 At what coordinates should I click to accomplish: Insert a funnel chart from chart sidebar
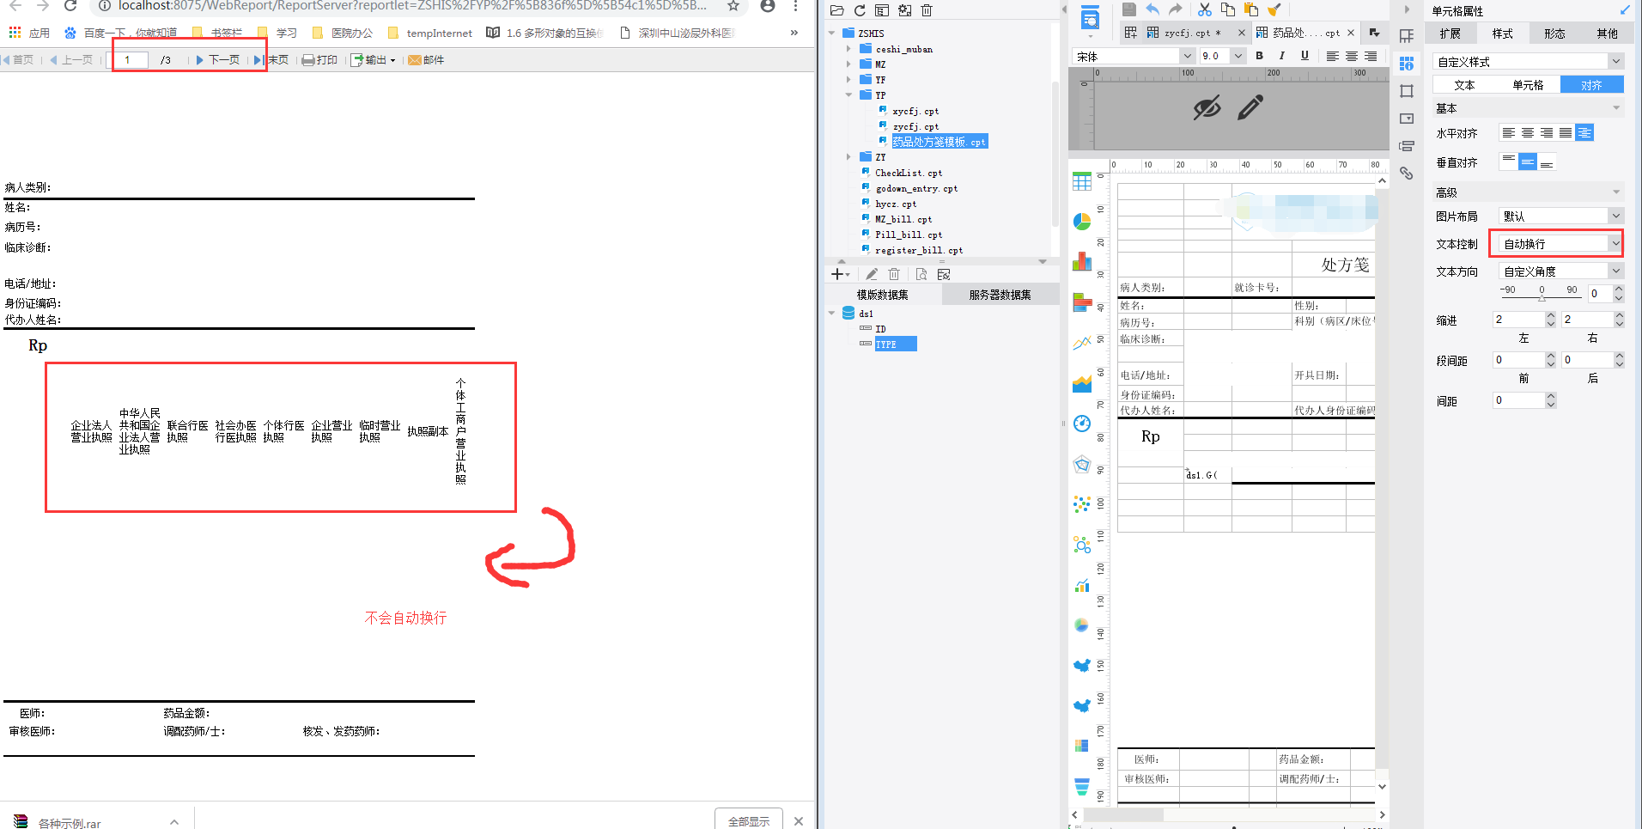point(1082,786)
